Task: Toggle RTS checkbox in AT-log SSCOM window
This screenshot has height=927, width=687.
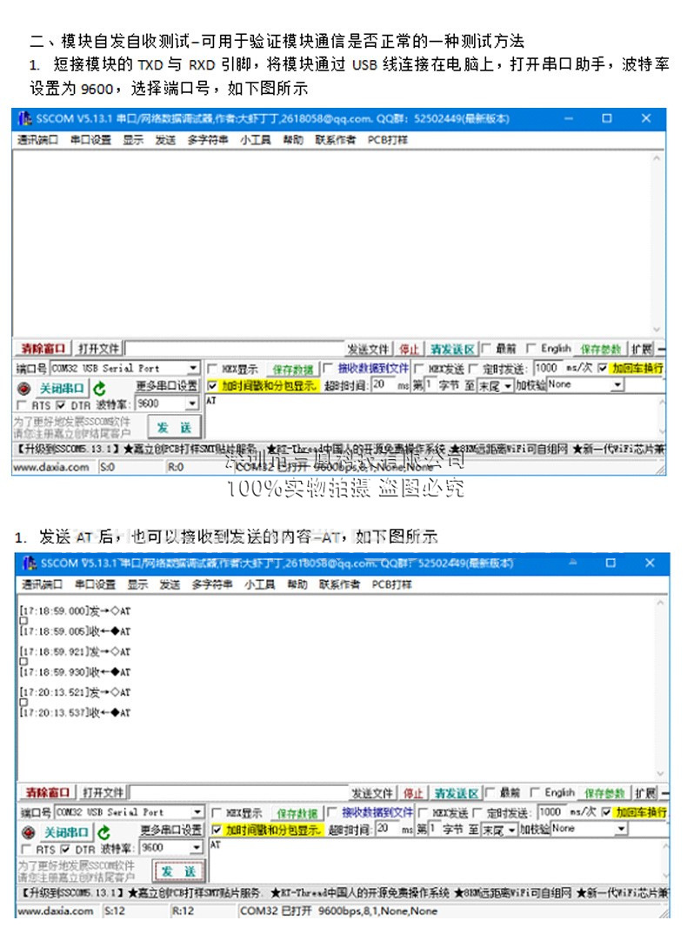Action: coord(26,849)
